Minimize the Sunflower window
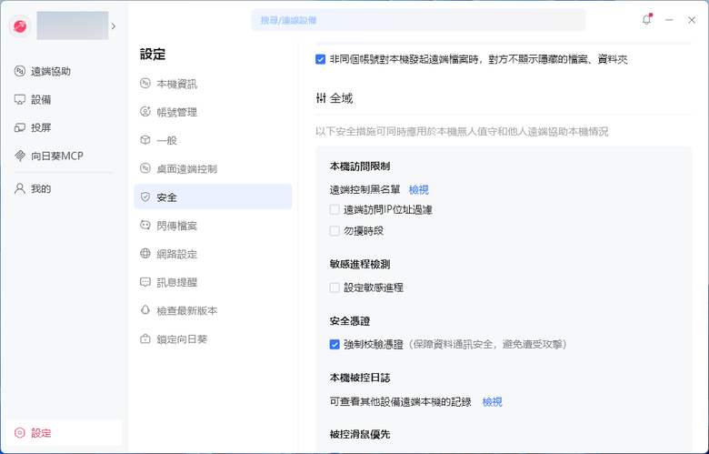The height and width of the screenshot is (454, 709). pyautogui.click(x=669, y=20)
